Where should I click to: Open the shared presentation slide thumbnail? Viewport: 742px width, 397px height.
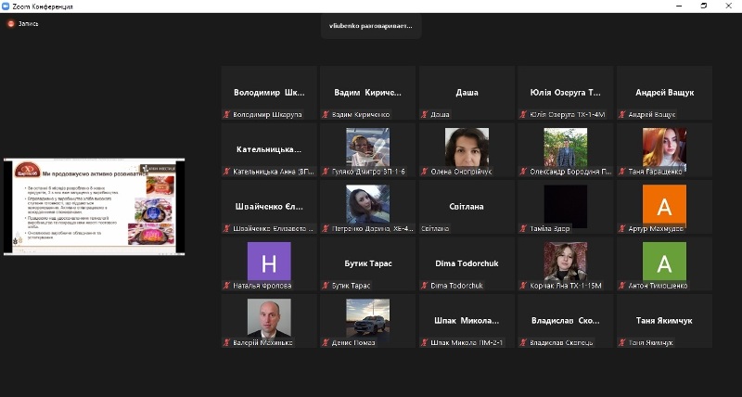95,207
